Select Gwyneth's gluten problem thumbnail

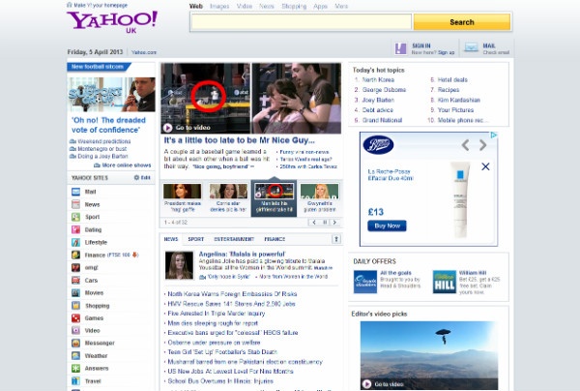pyautogui.click(x=320, y=192)
